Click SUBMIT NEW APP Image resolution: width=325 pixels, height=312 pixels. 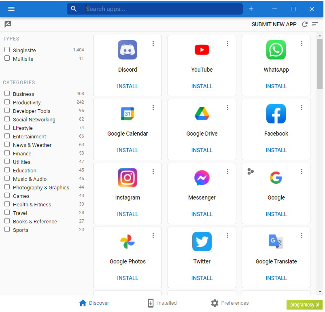tap(274, 24)
